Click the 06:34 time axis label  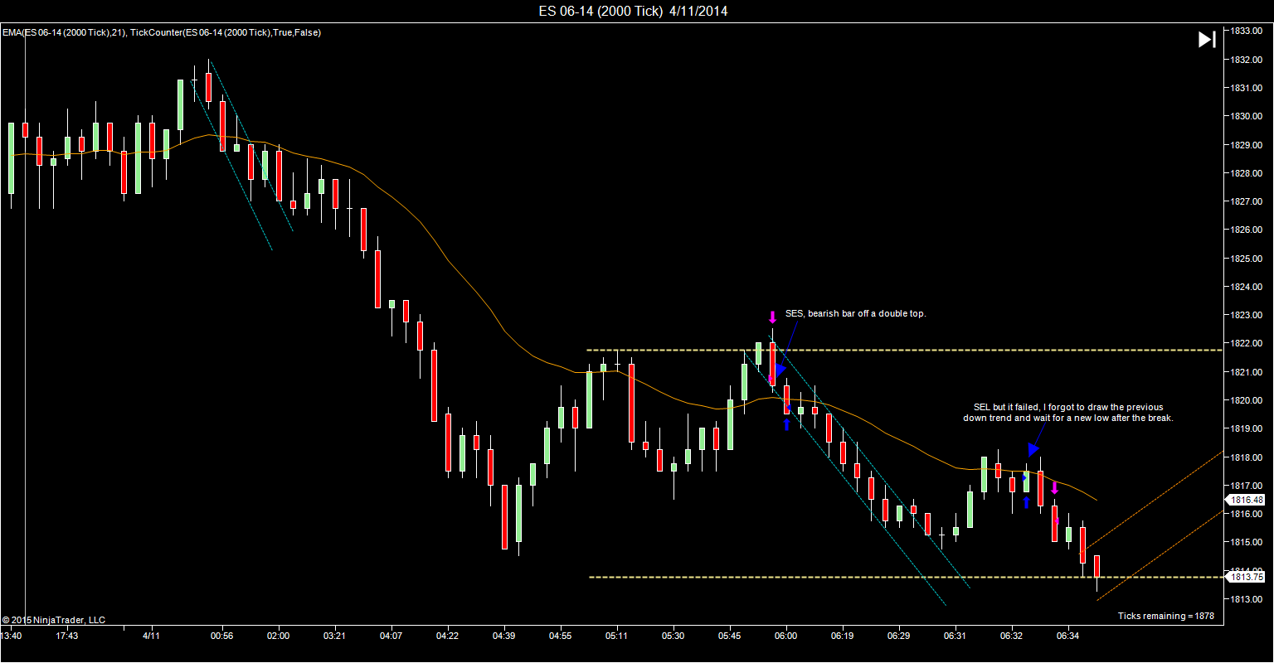pyautogui.click(x=1068, y=636)
